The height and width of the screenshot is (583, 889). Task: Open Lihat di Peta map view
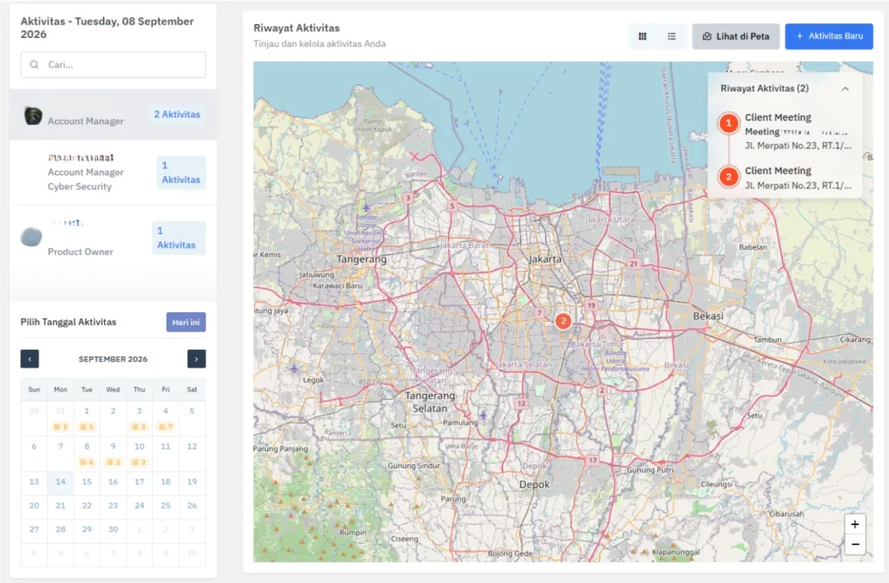coord(735,36)
